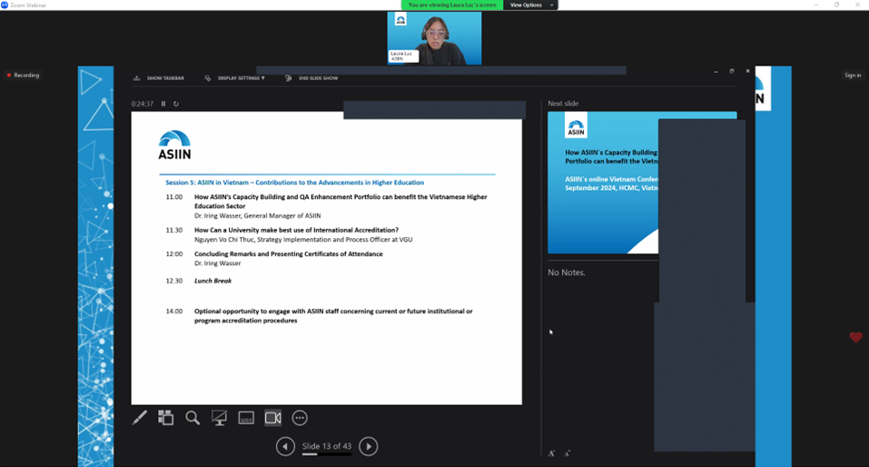
Task: Click End Slide Show
Action: [x=318, y=78]
